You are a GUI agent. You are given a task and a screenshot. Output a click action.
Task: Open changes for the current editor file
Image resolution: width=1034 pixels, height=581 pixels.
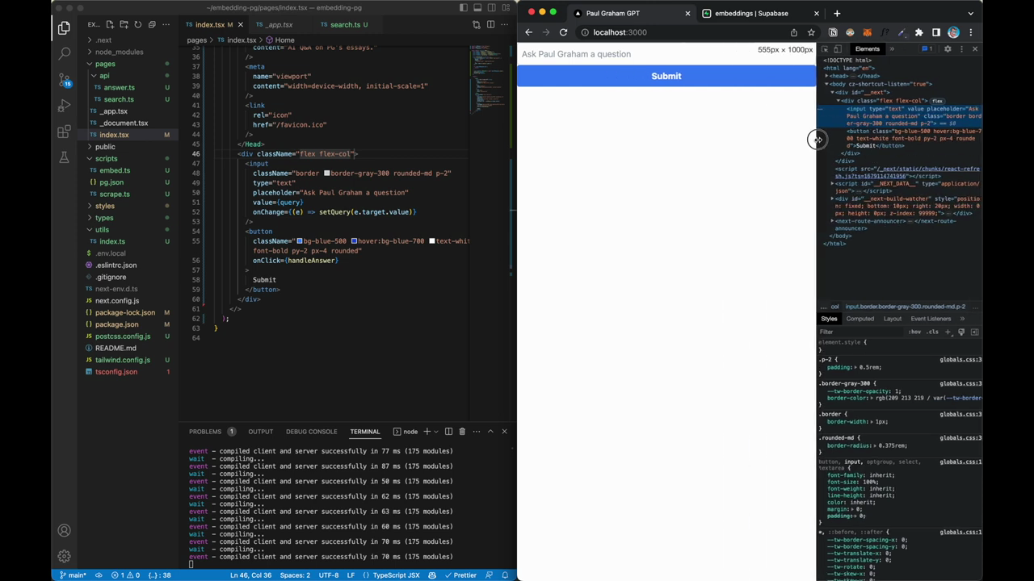[x=477, y=24]
